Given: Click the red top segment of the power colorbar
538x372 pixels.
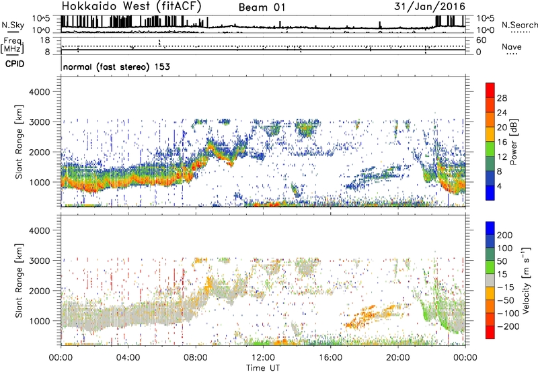Looking at the screenshot, I should [490, 91].
